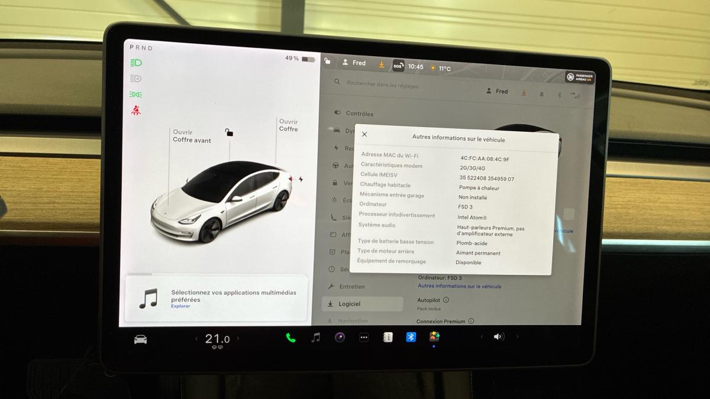Tap the car controls icon

(140, 339)
